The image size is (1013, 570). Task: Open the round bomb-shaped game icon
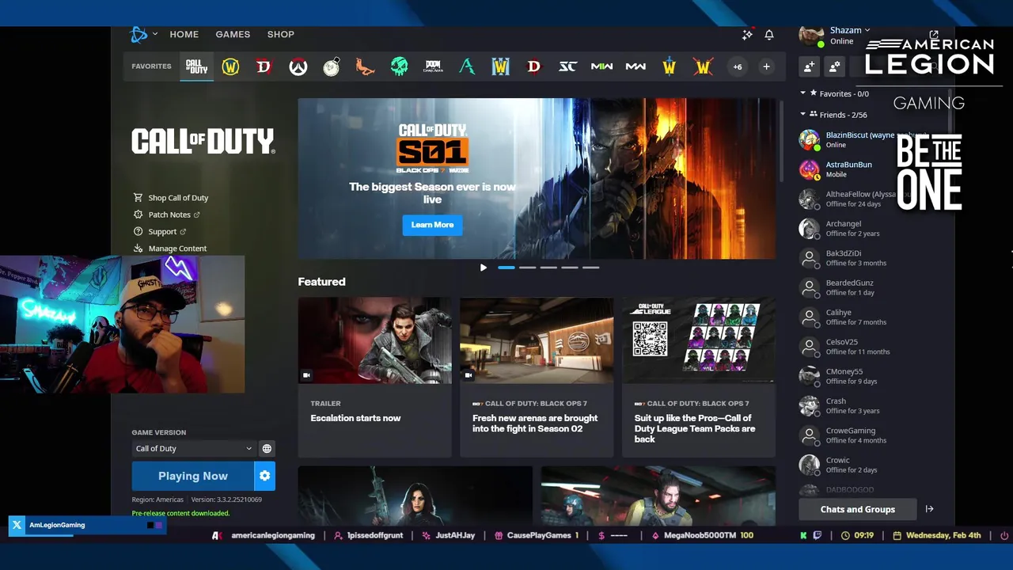coord(332,66)
